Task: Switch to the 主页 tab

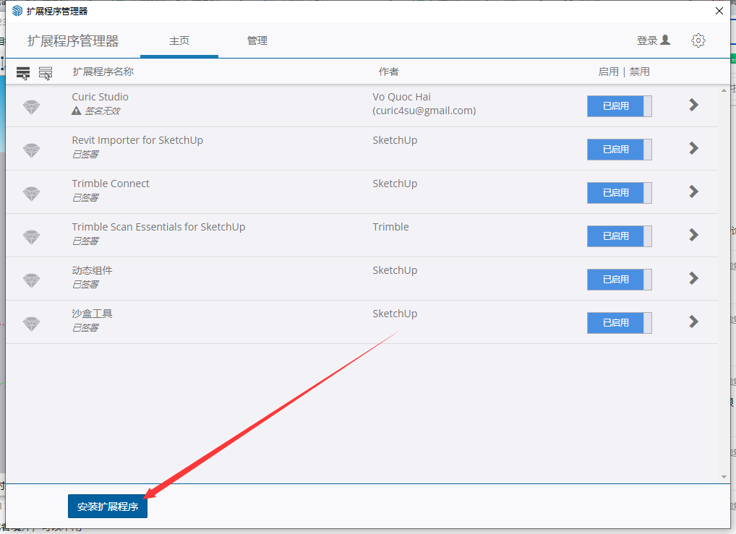Action: click(179, 40)
